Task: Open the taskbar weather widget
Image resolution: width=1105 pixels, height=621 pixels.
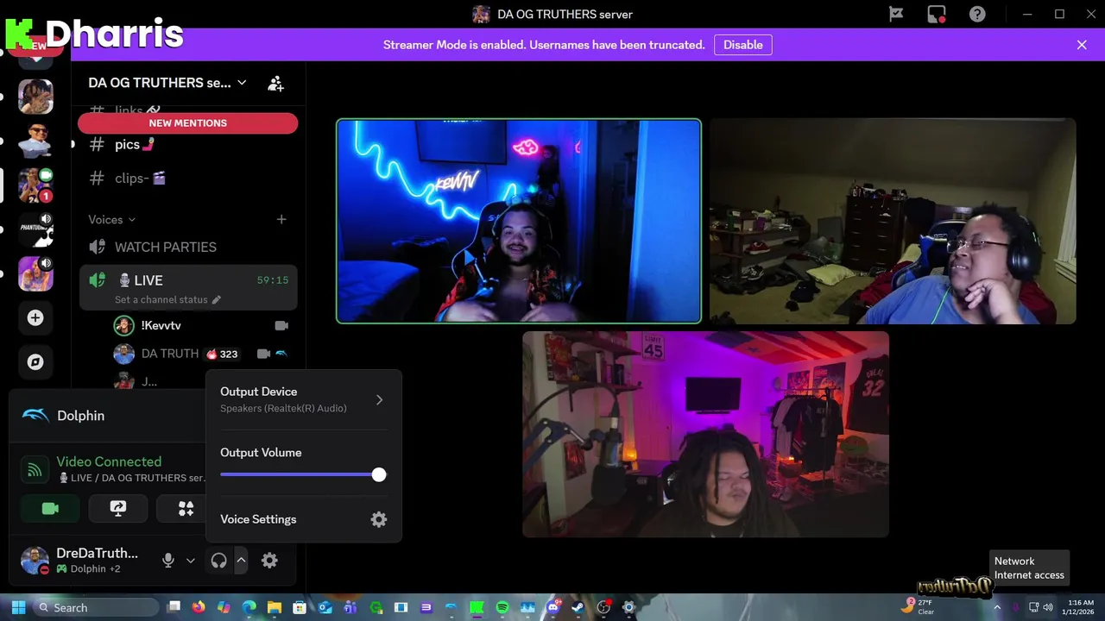Action: [x=919, y=606]
